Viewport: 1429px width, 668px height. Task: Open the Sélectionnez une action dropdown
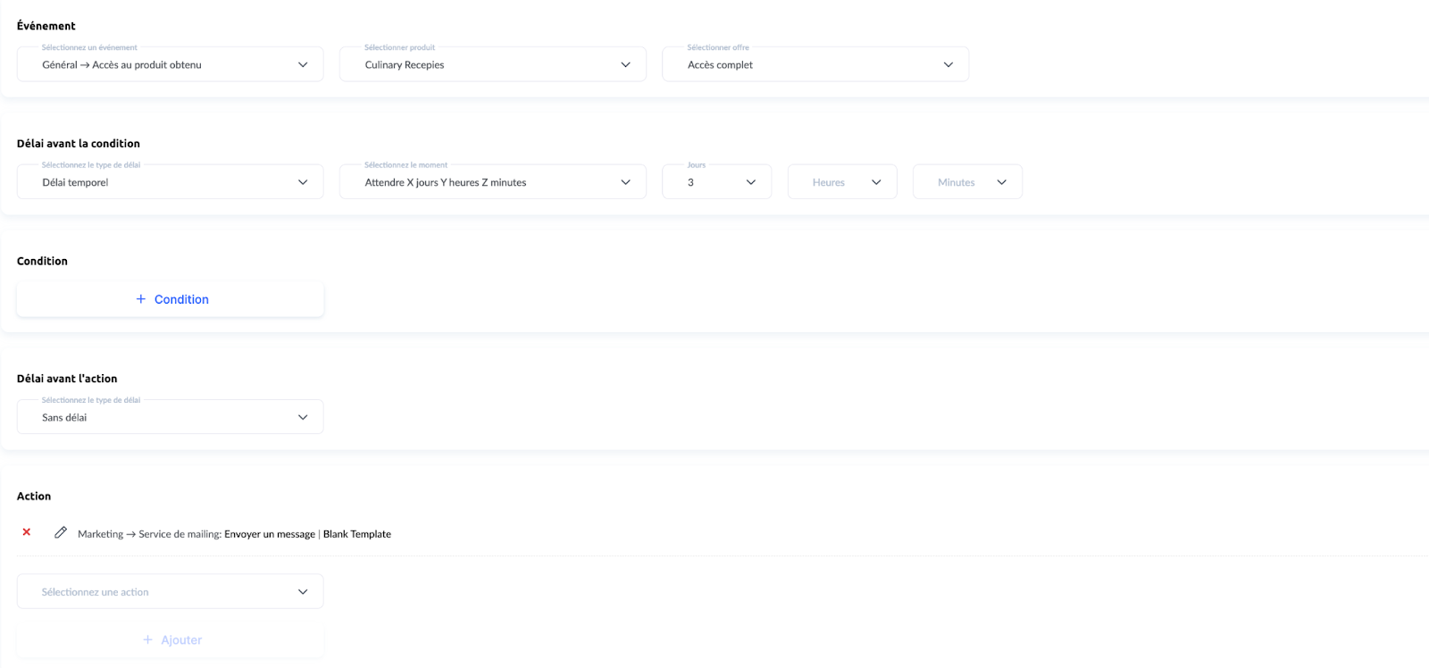point(170,592)
